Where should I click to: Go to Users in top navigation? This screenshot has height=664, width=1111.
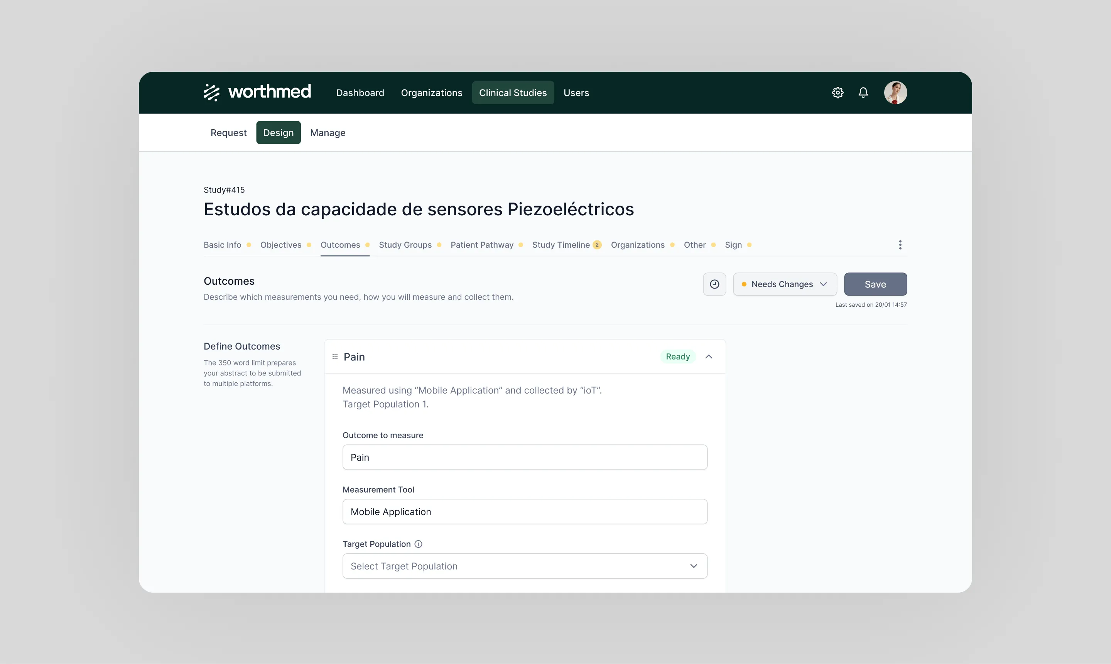click(x=576, y=93)
